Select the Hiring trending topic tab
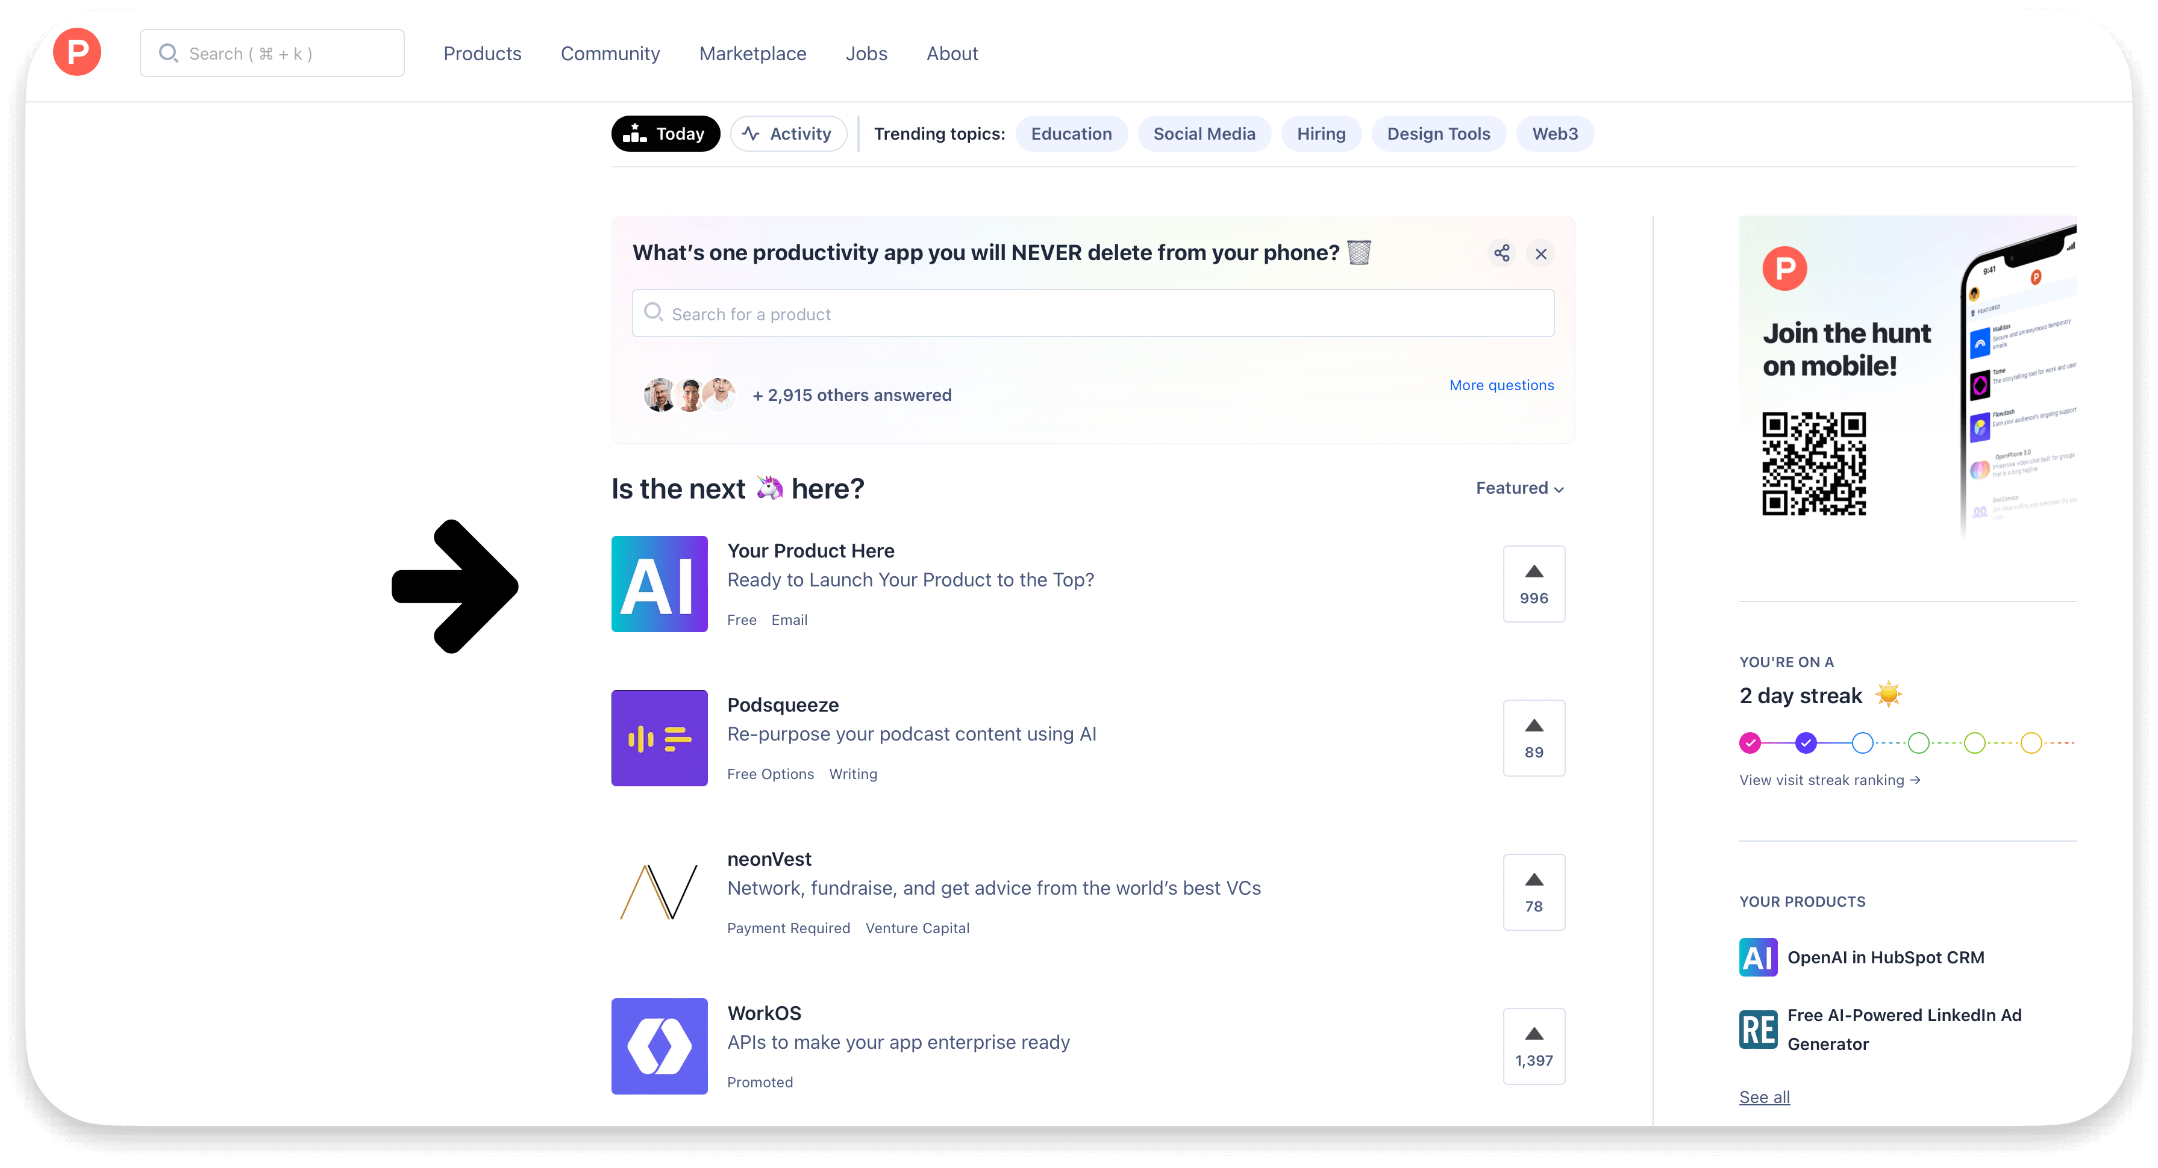The image size is (2158, 1168). (1319, 134)
